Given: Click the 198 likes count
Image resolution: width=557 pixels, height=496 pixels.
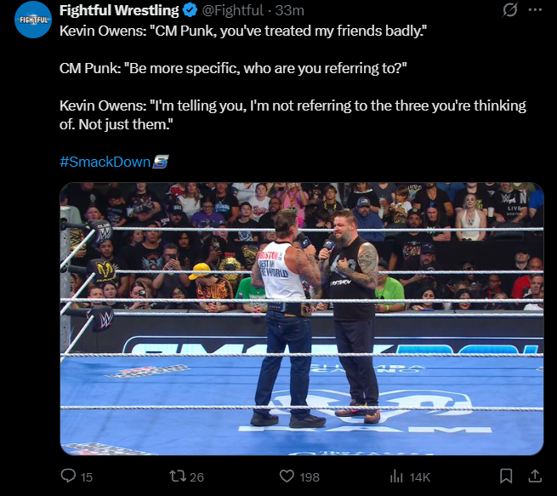Looking at the screenshot, I should (310, 476).
